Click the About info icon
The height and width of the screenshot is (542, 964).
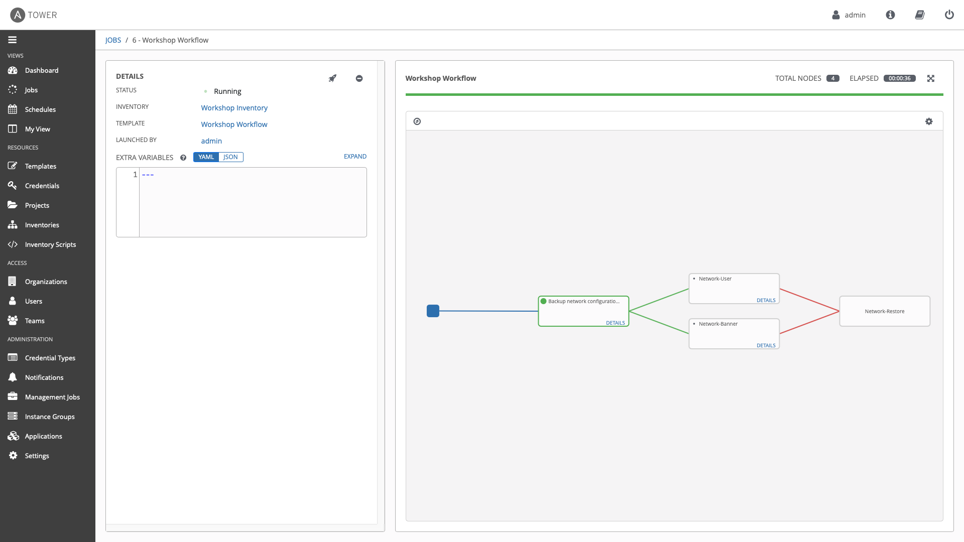tap(890, 15)
